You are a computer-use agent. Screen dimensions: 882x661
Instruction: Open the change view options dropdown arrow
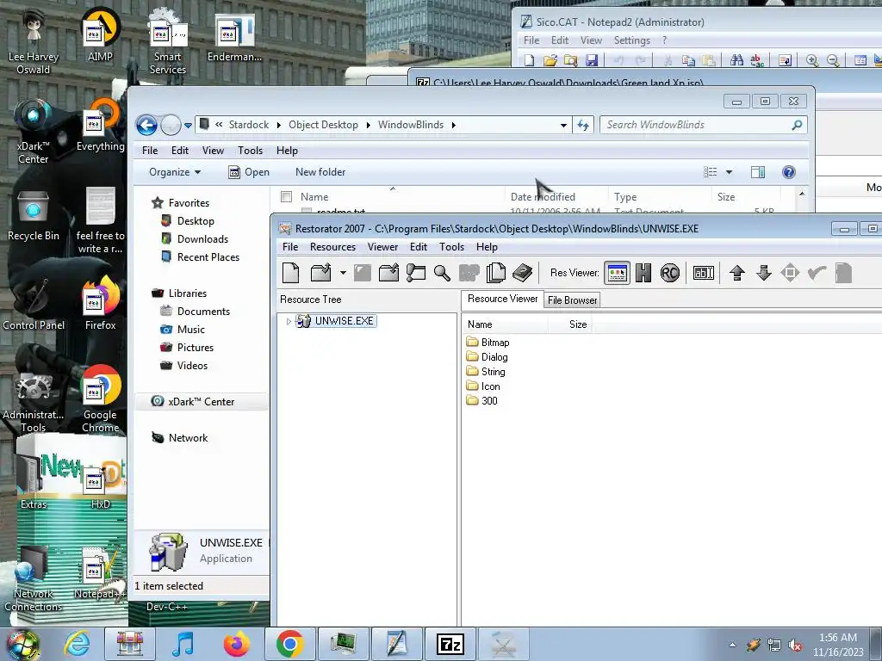point(729,172)
